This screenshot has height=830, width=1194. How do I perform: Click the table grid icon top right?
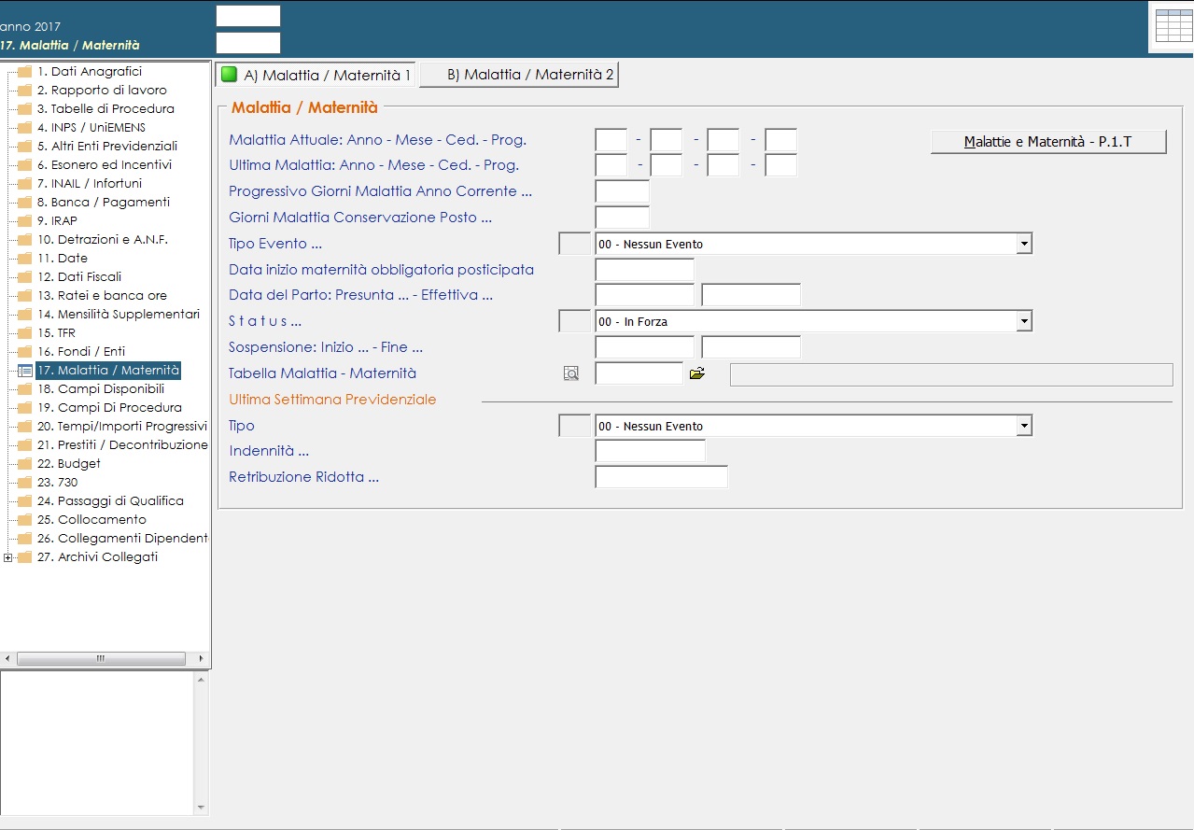(x=1173, y=26)
